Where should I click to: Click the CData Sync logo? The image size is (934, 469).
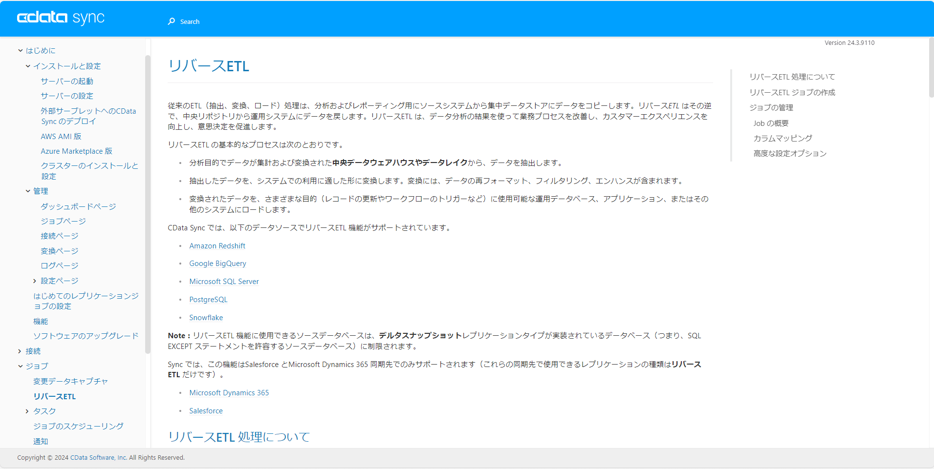(61, 18)
